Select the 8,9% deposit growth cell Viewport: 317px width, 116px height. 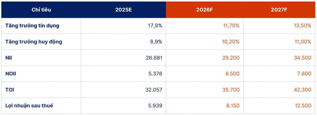tap(156, 42)
